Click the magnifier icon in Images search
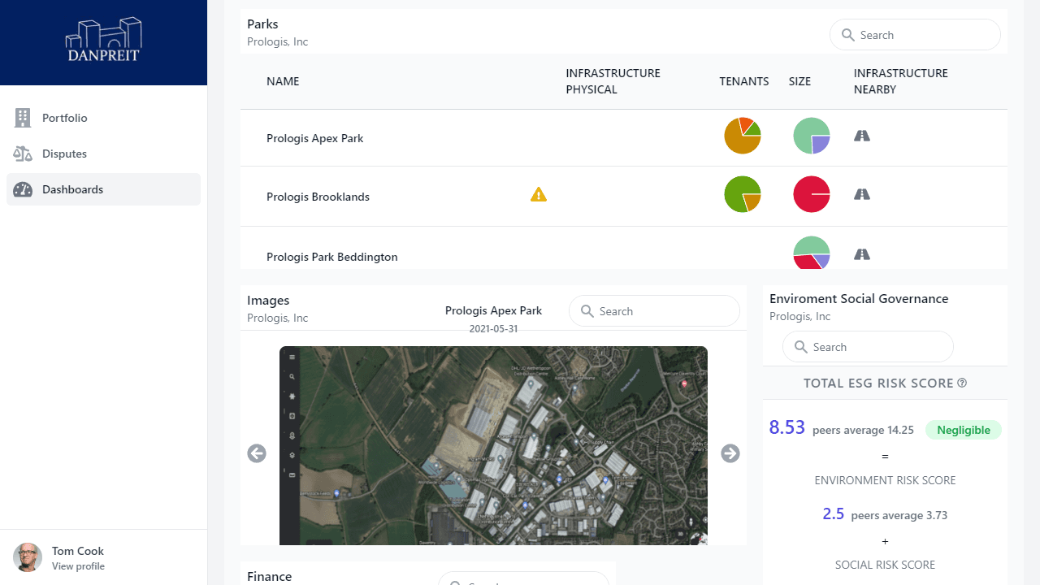This screenshot has width=1040, height=585. click(x=587, y=311)
